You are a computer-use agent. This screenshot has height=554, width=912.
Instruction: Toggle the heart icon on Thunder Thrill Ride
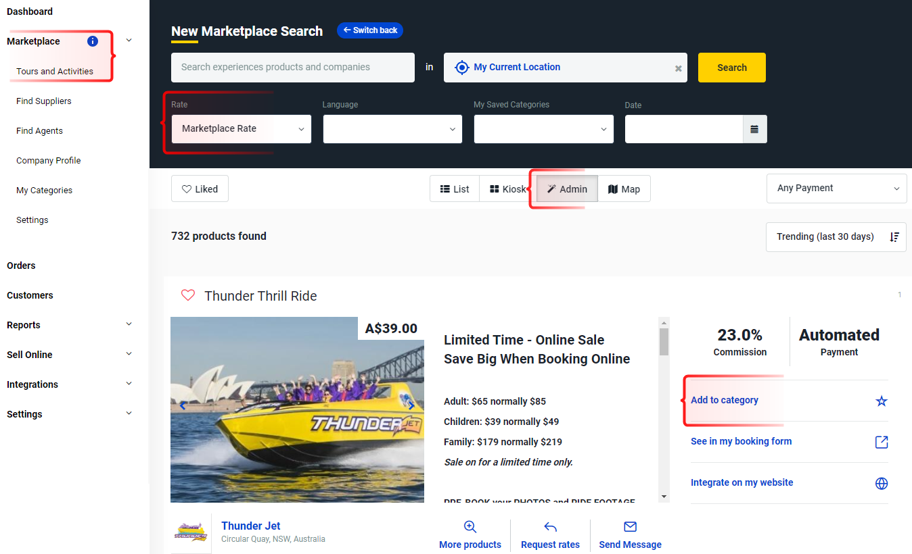(x=188, y=295)
